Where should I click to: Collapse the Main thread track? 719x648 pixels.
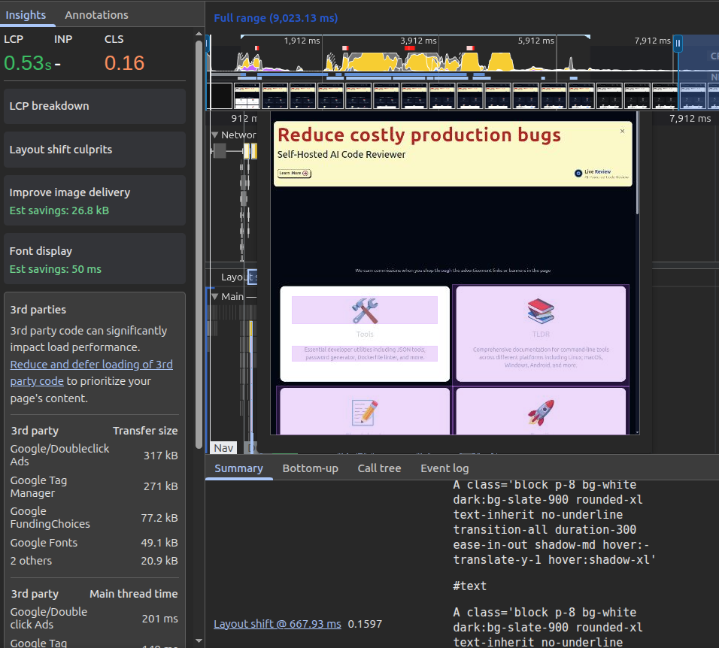click(x=215, y=296)
